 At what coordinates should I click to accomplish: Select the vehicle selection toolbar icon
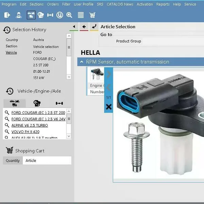click(x=31, y=15)
